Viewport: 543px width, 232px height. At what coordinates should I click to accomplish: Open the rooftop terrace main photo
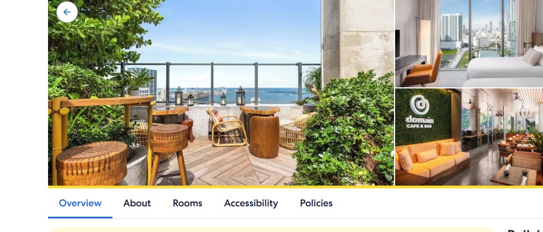(221, 92)
